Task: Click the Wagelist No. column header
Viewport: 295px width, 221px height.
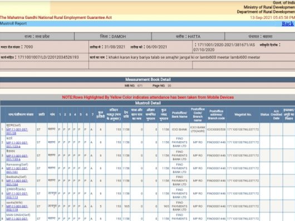Action: tap(243, 114)
